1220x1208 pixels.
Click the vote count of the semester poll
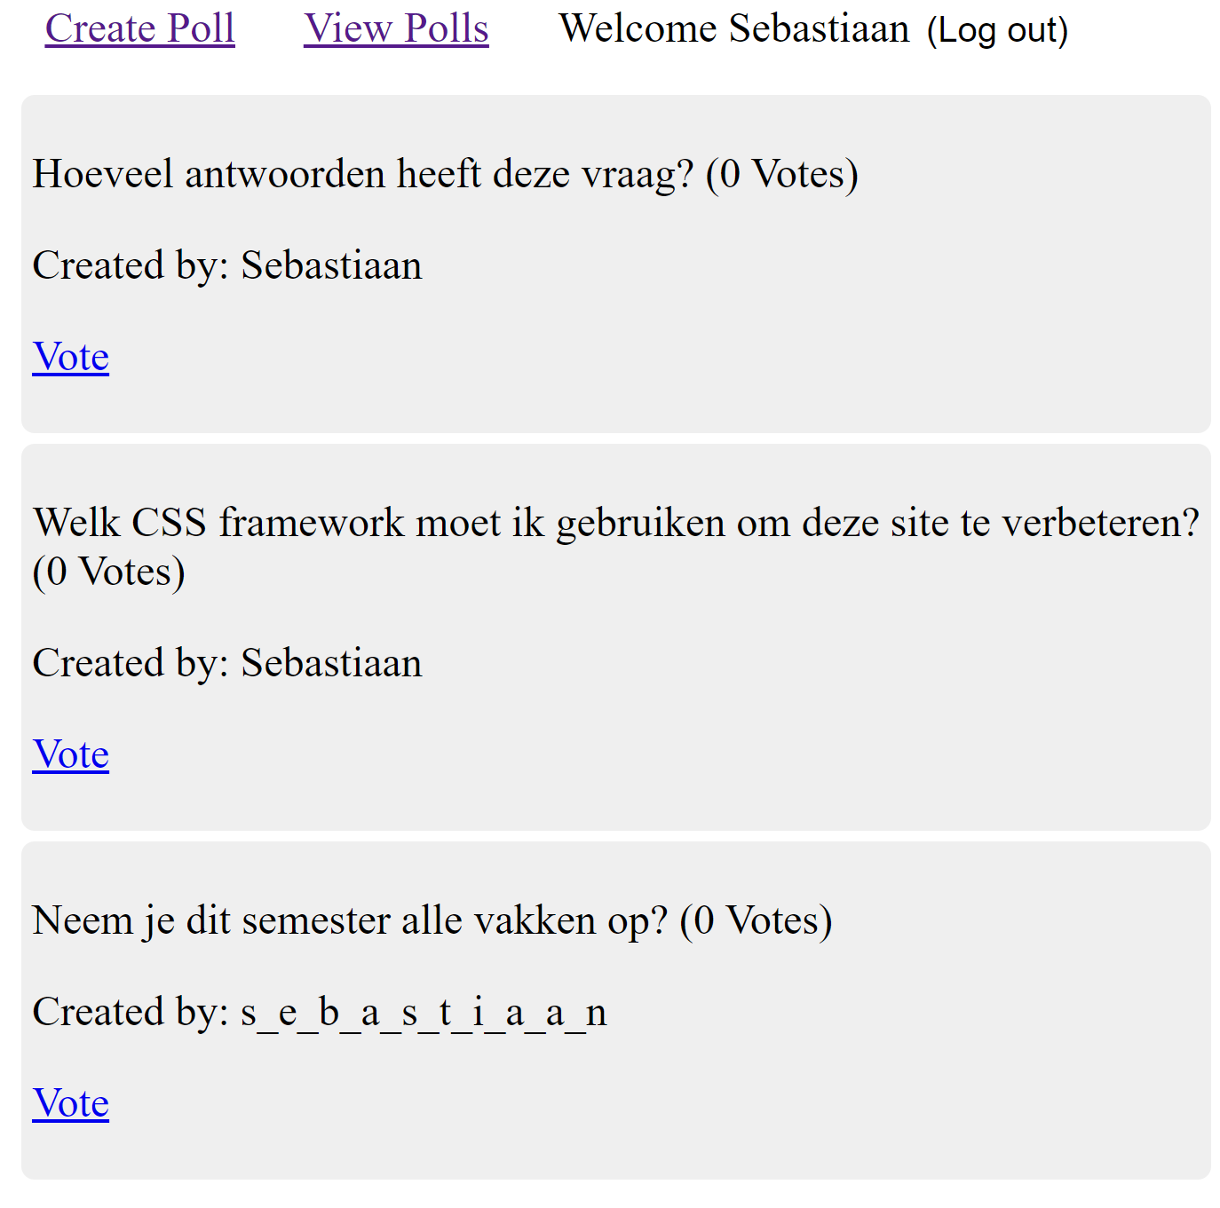[x=756, y=920]
